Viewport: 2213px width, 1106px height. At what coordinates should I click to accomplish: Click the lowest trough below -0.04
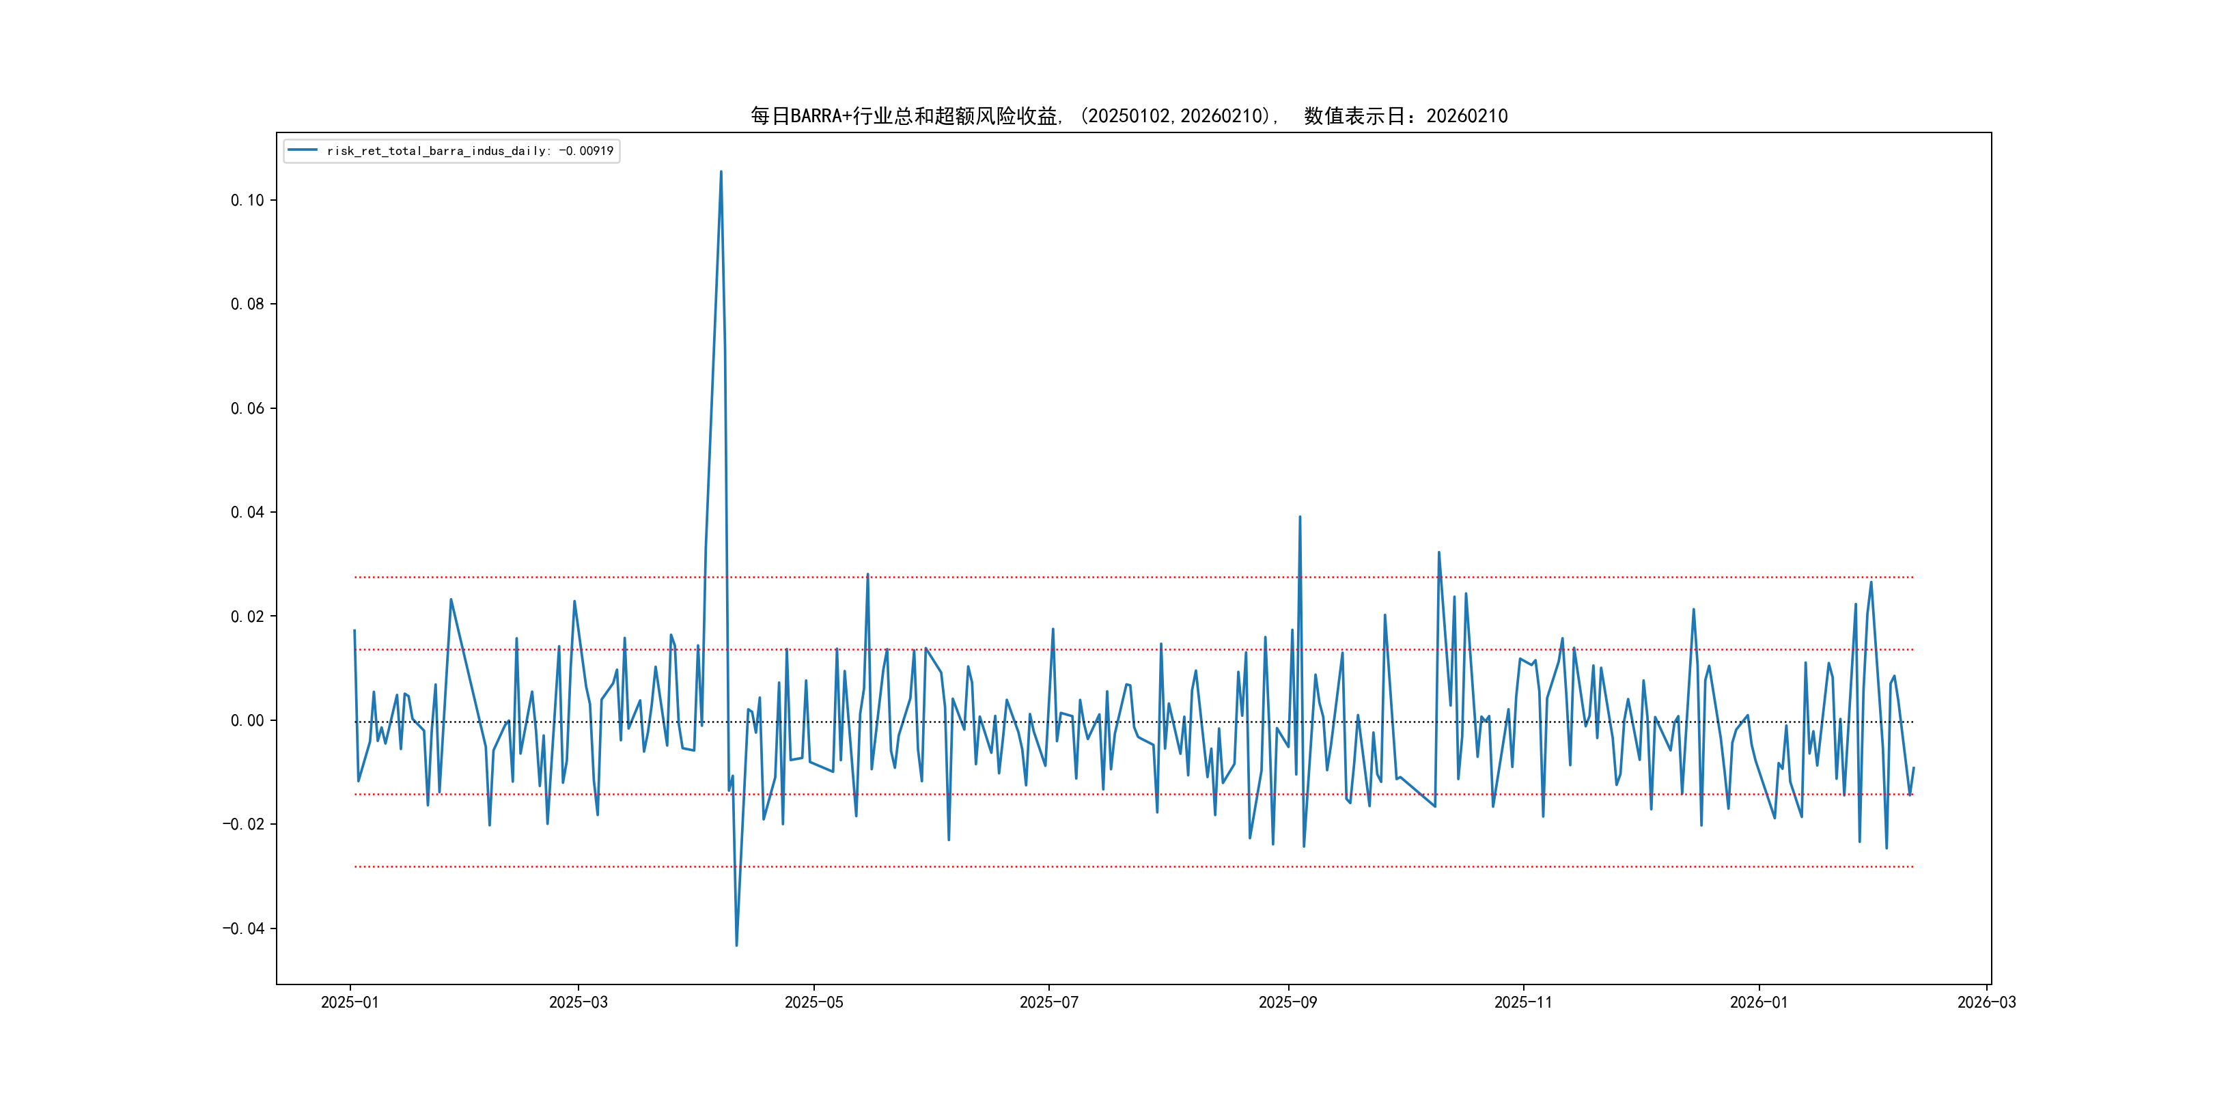tap(736, 946)
